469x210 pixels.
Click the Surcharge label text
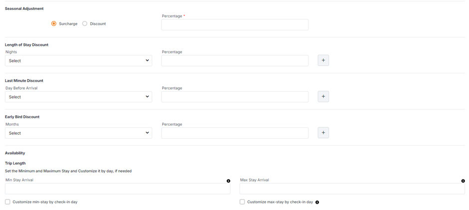68,24
